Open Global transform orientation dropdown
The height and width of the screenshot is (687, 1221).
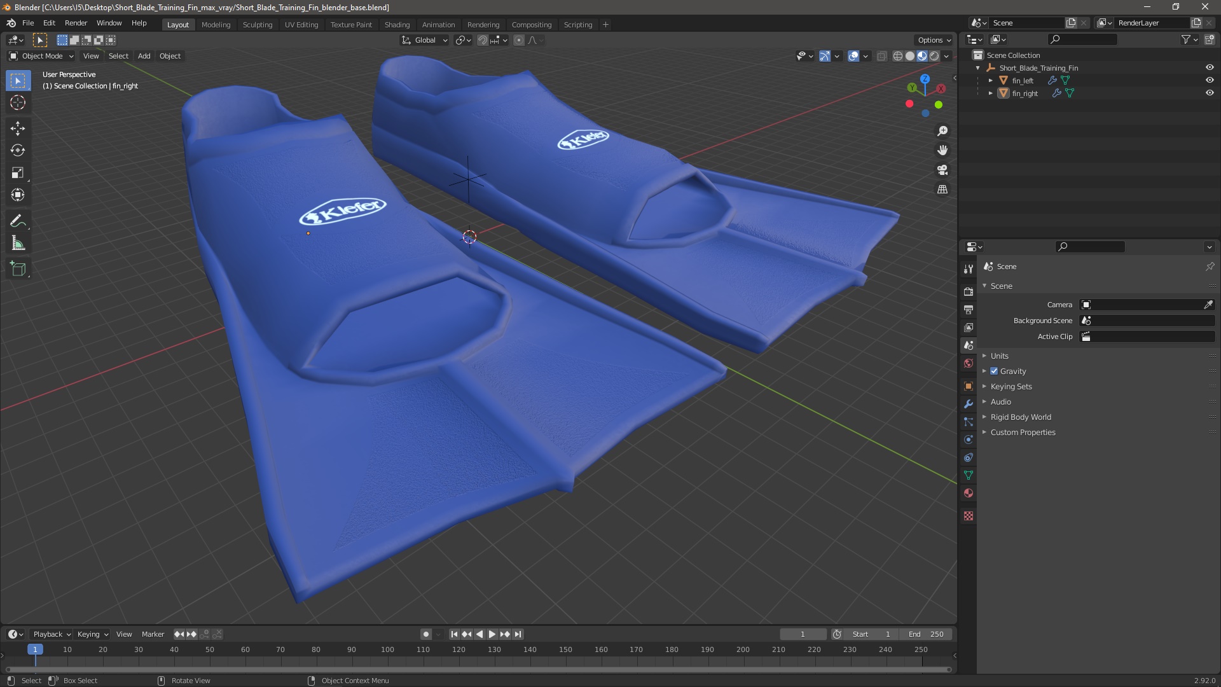[x=424, y=40]
